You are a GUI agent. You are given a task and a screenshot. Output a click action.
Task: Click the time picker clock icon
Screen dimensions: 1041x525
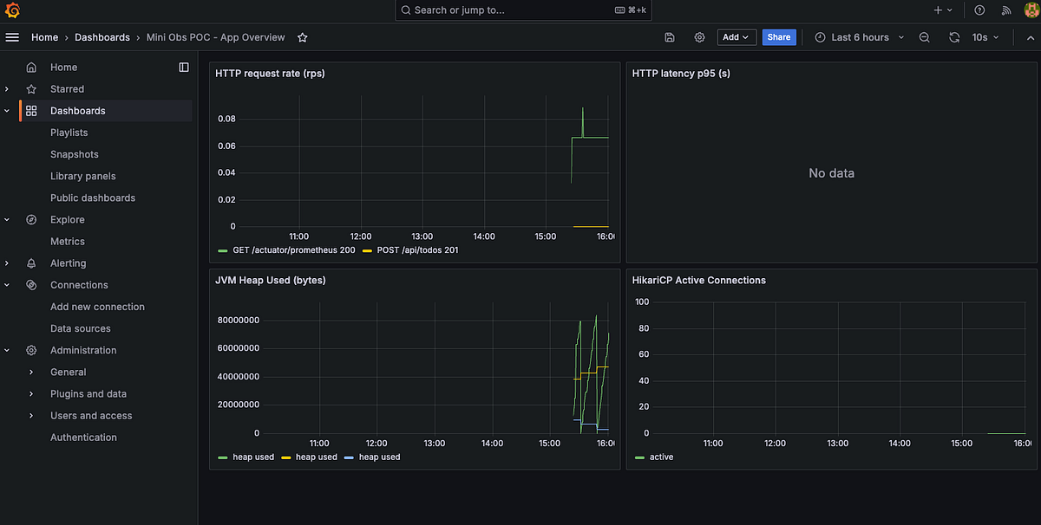[821, 37]
